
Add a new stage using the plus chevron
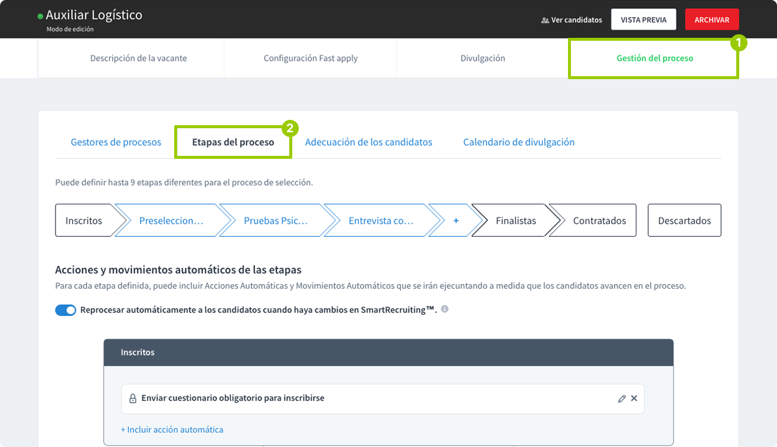tap(456, 220)
